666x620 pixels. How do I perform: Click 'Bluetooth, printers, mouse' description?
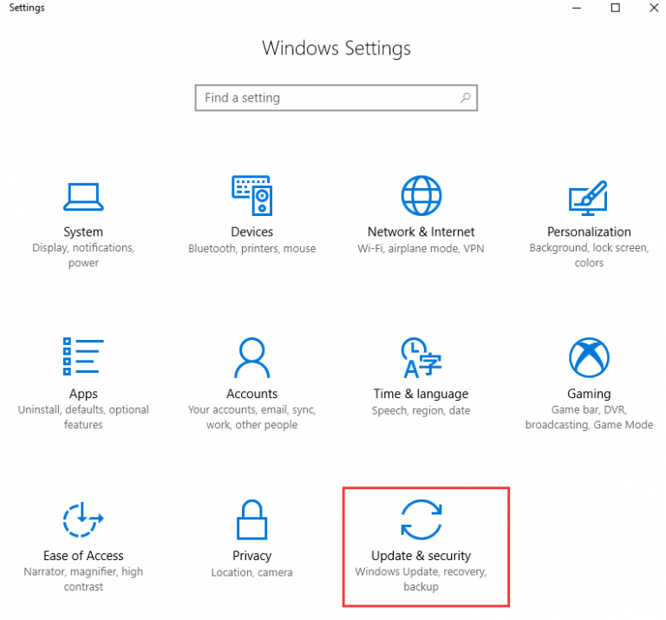pos(251,248)
